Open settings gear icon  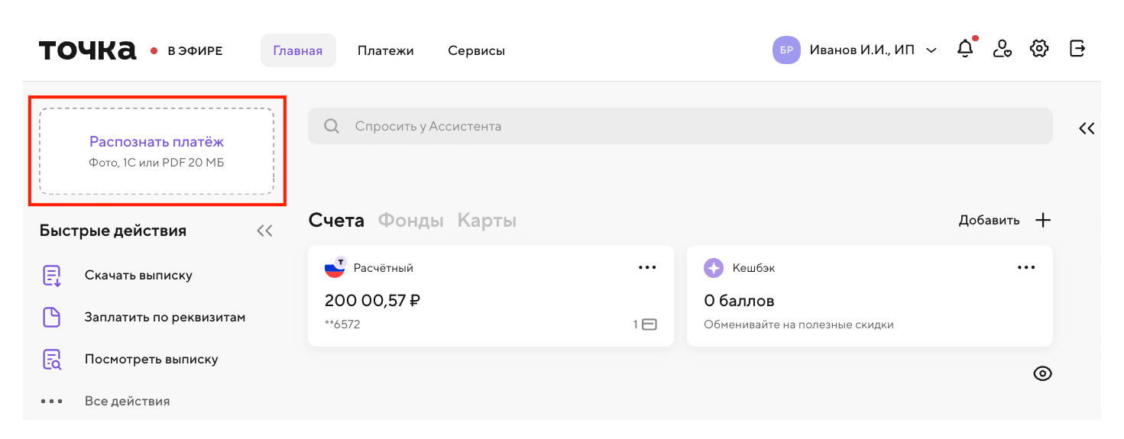click(x=1039, y=50)
